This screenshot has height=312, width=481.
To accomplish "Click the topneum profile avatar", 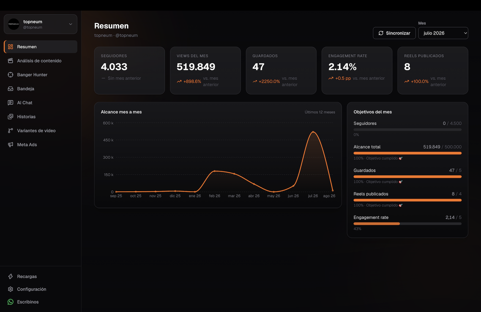I will pos(14,24).
